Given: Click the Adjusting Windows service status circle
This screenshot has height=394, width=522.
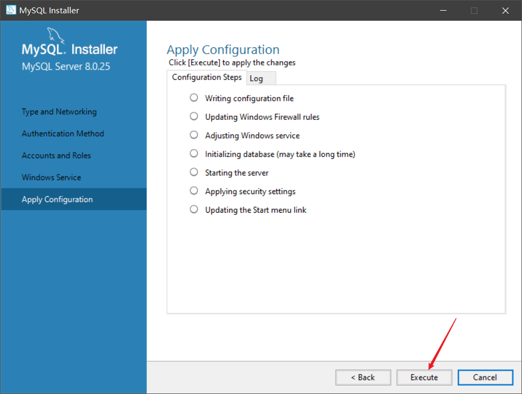Looking at the screenshot, I should [193, 135].
